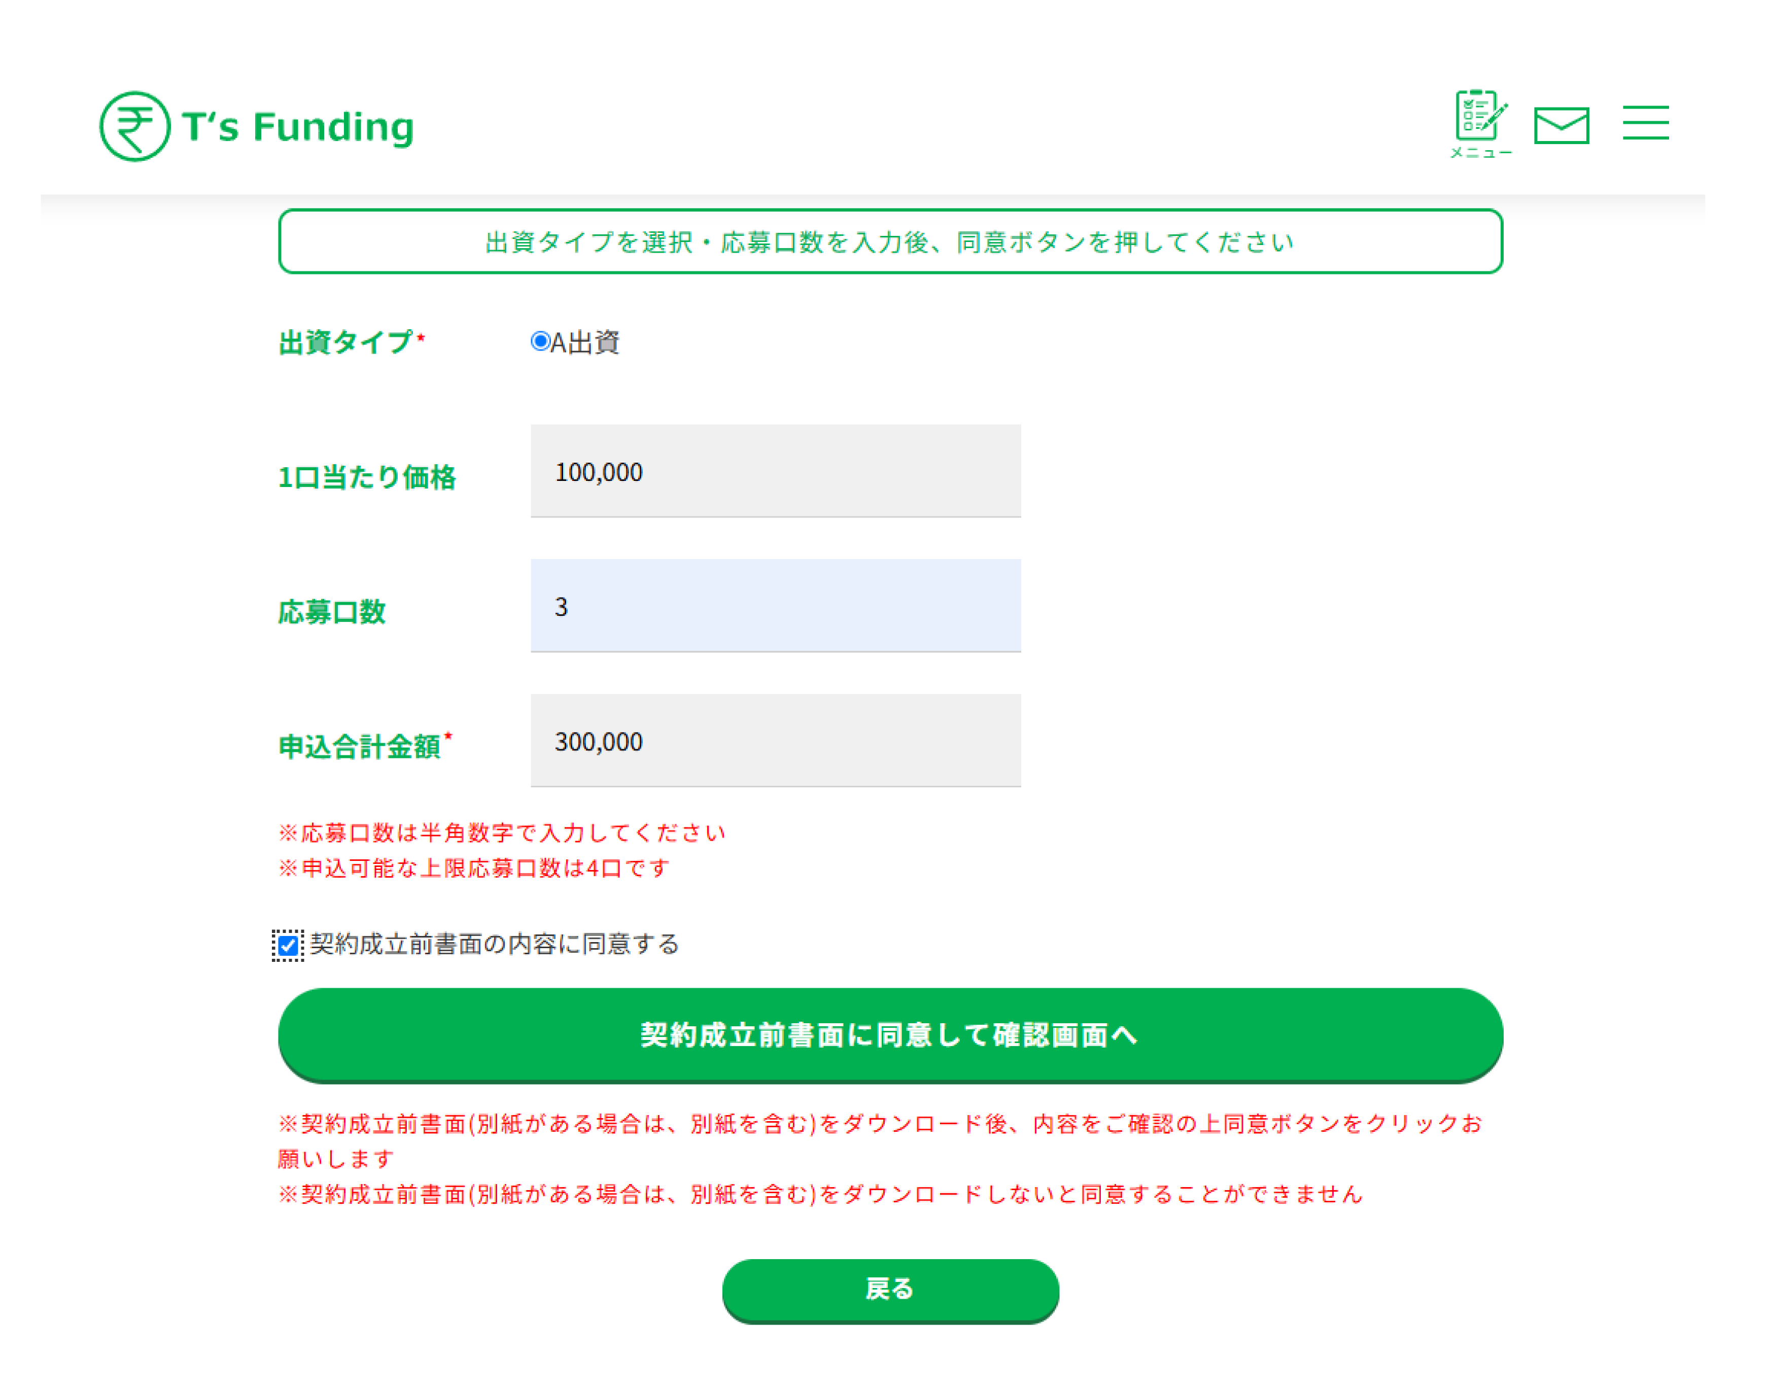The height and width of the screenshot is (1389, 1770).
Task: Click the 契約成立前書面の内容に同意する label text
Action: click(494, 944)
